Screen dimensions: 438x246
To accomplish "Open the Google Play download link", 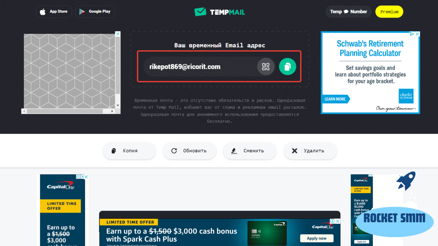I will 95,12.
